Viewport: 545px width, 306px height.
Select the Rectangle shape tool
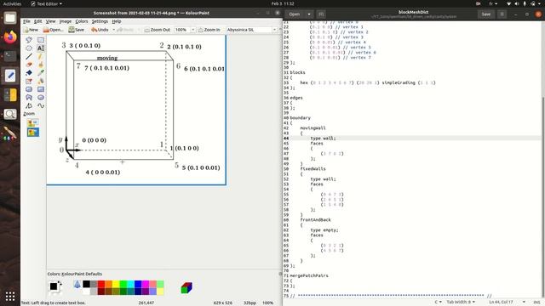point(41,89)
